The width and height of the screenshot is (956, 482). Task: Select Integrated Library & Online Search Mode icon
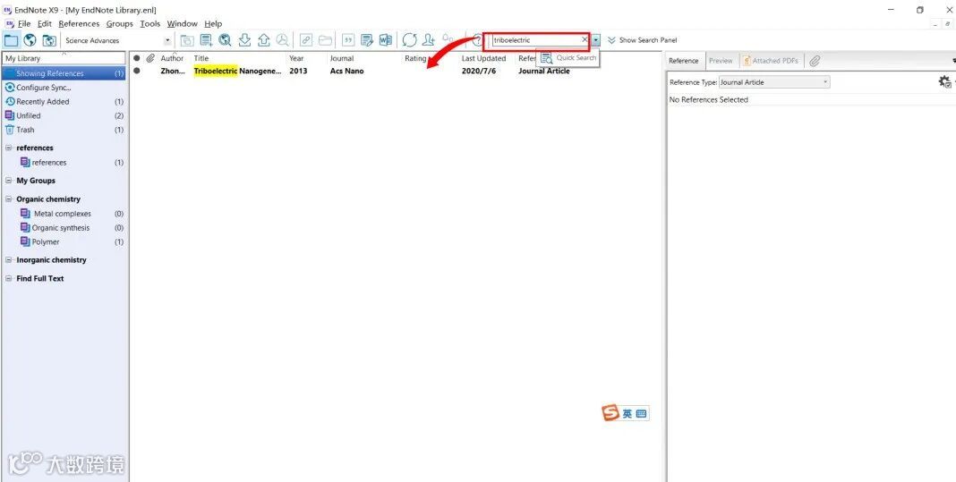pos(48,40)
